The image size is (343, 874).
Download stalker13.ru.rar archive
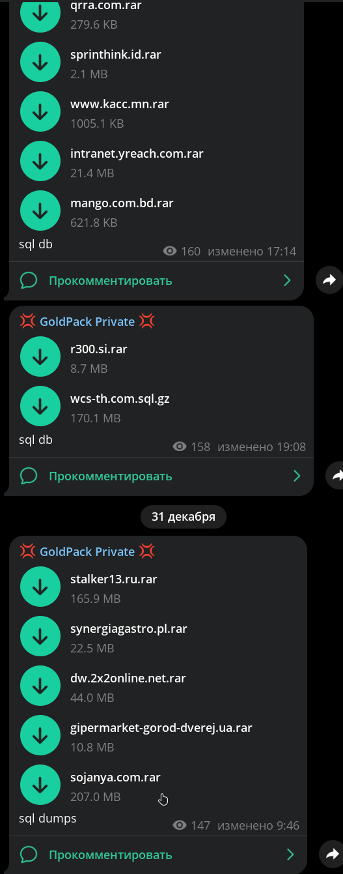point(40,587)
